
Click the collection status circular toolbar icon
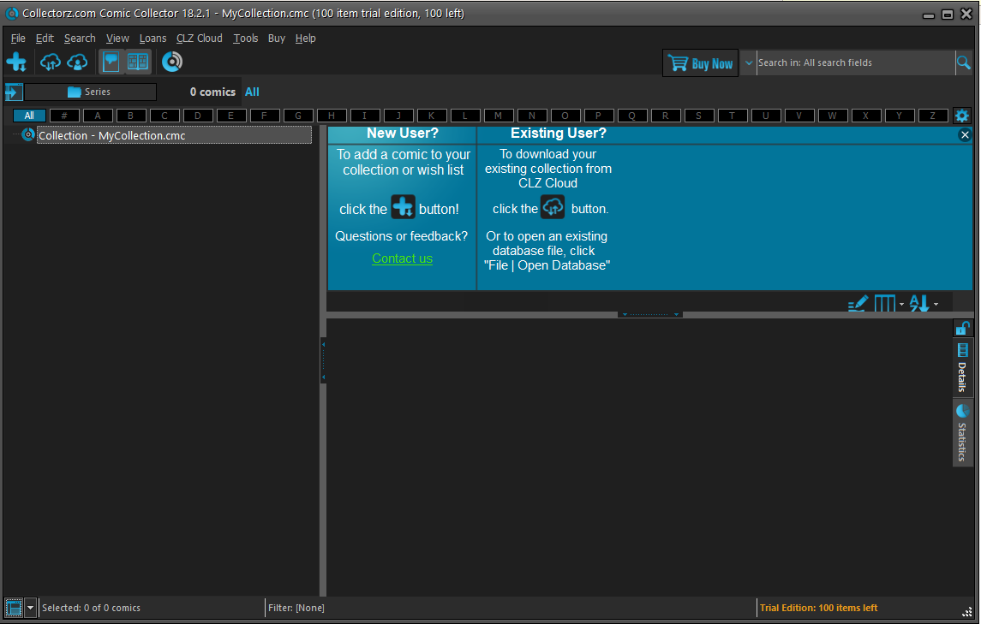point(172,62)
